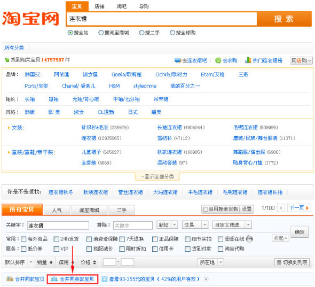Switch to the 淘吧 search tab

click(122, 6)
